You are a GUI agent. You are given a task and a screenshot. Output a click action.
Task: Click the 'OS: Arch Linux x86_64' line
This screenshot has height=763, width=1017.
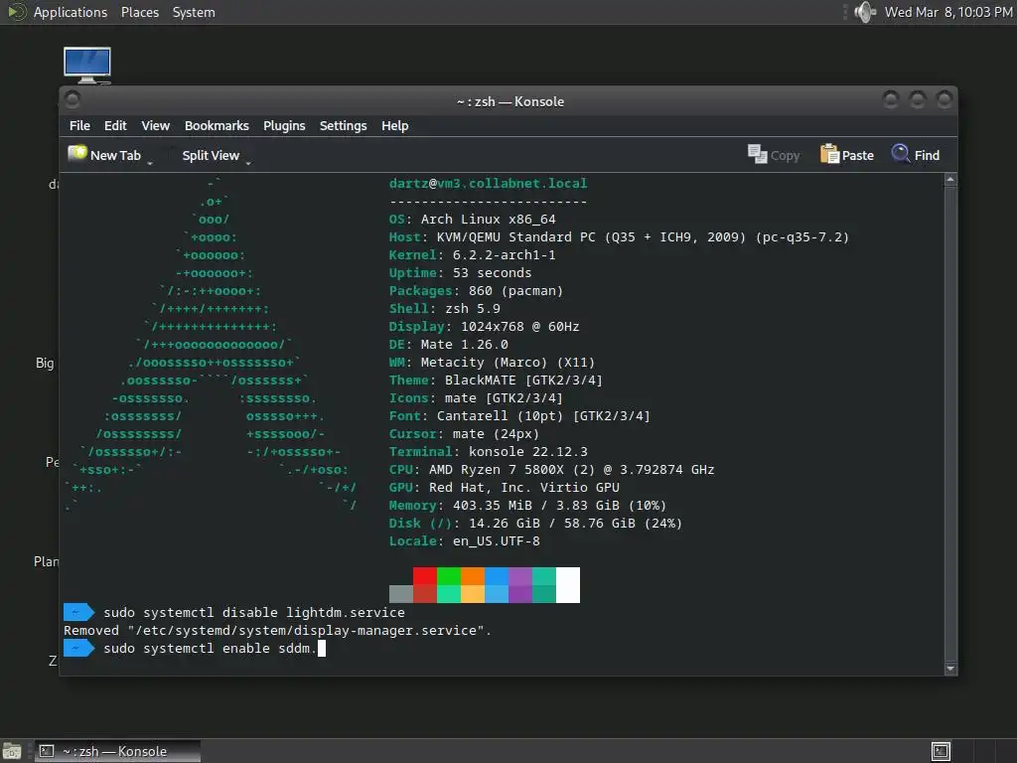click(472, 220)
